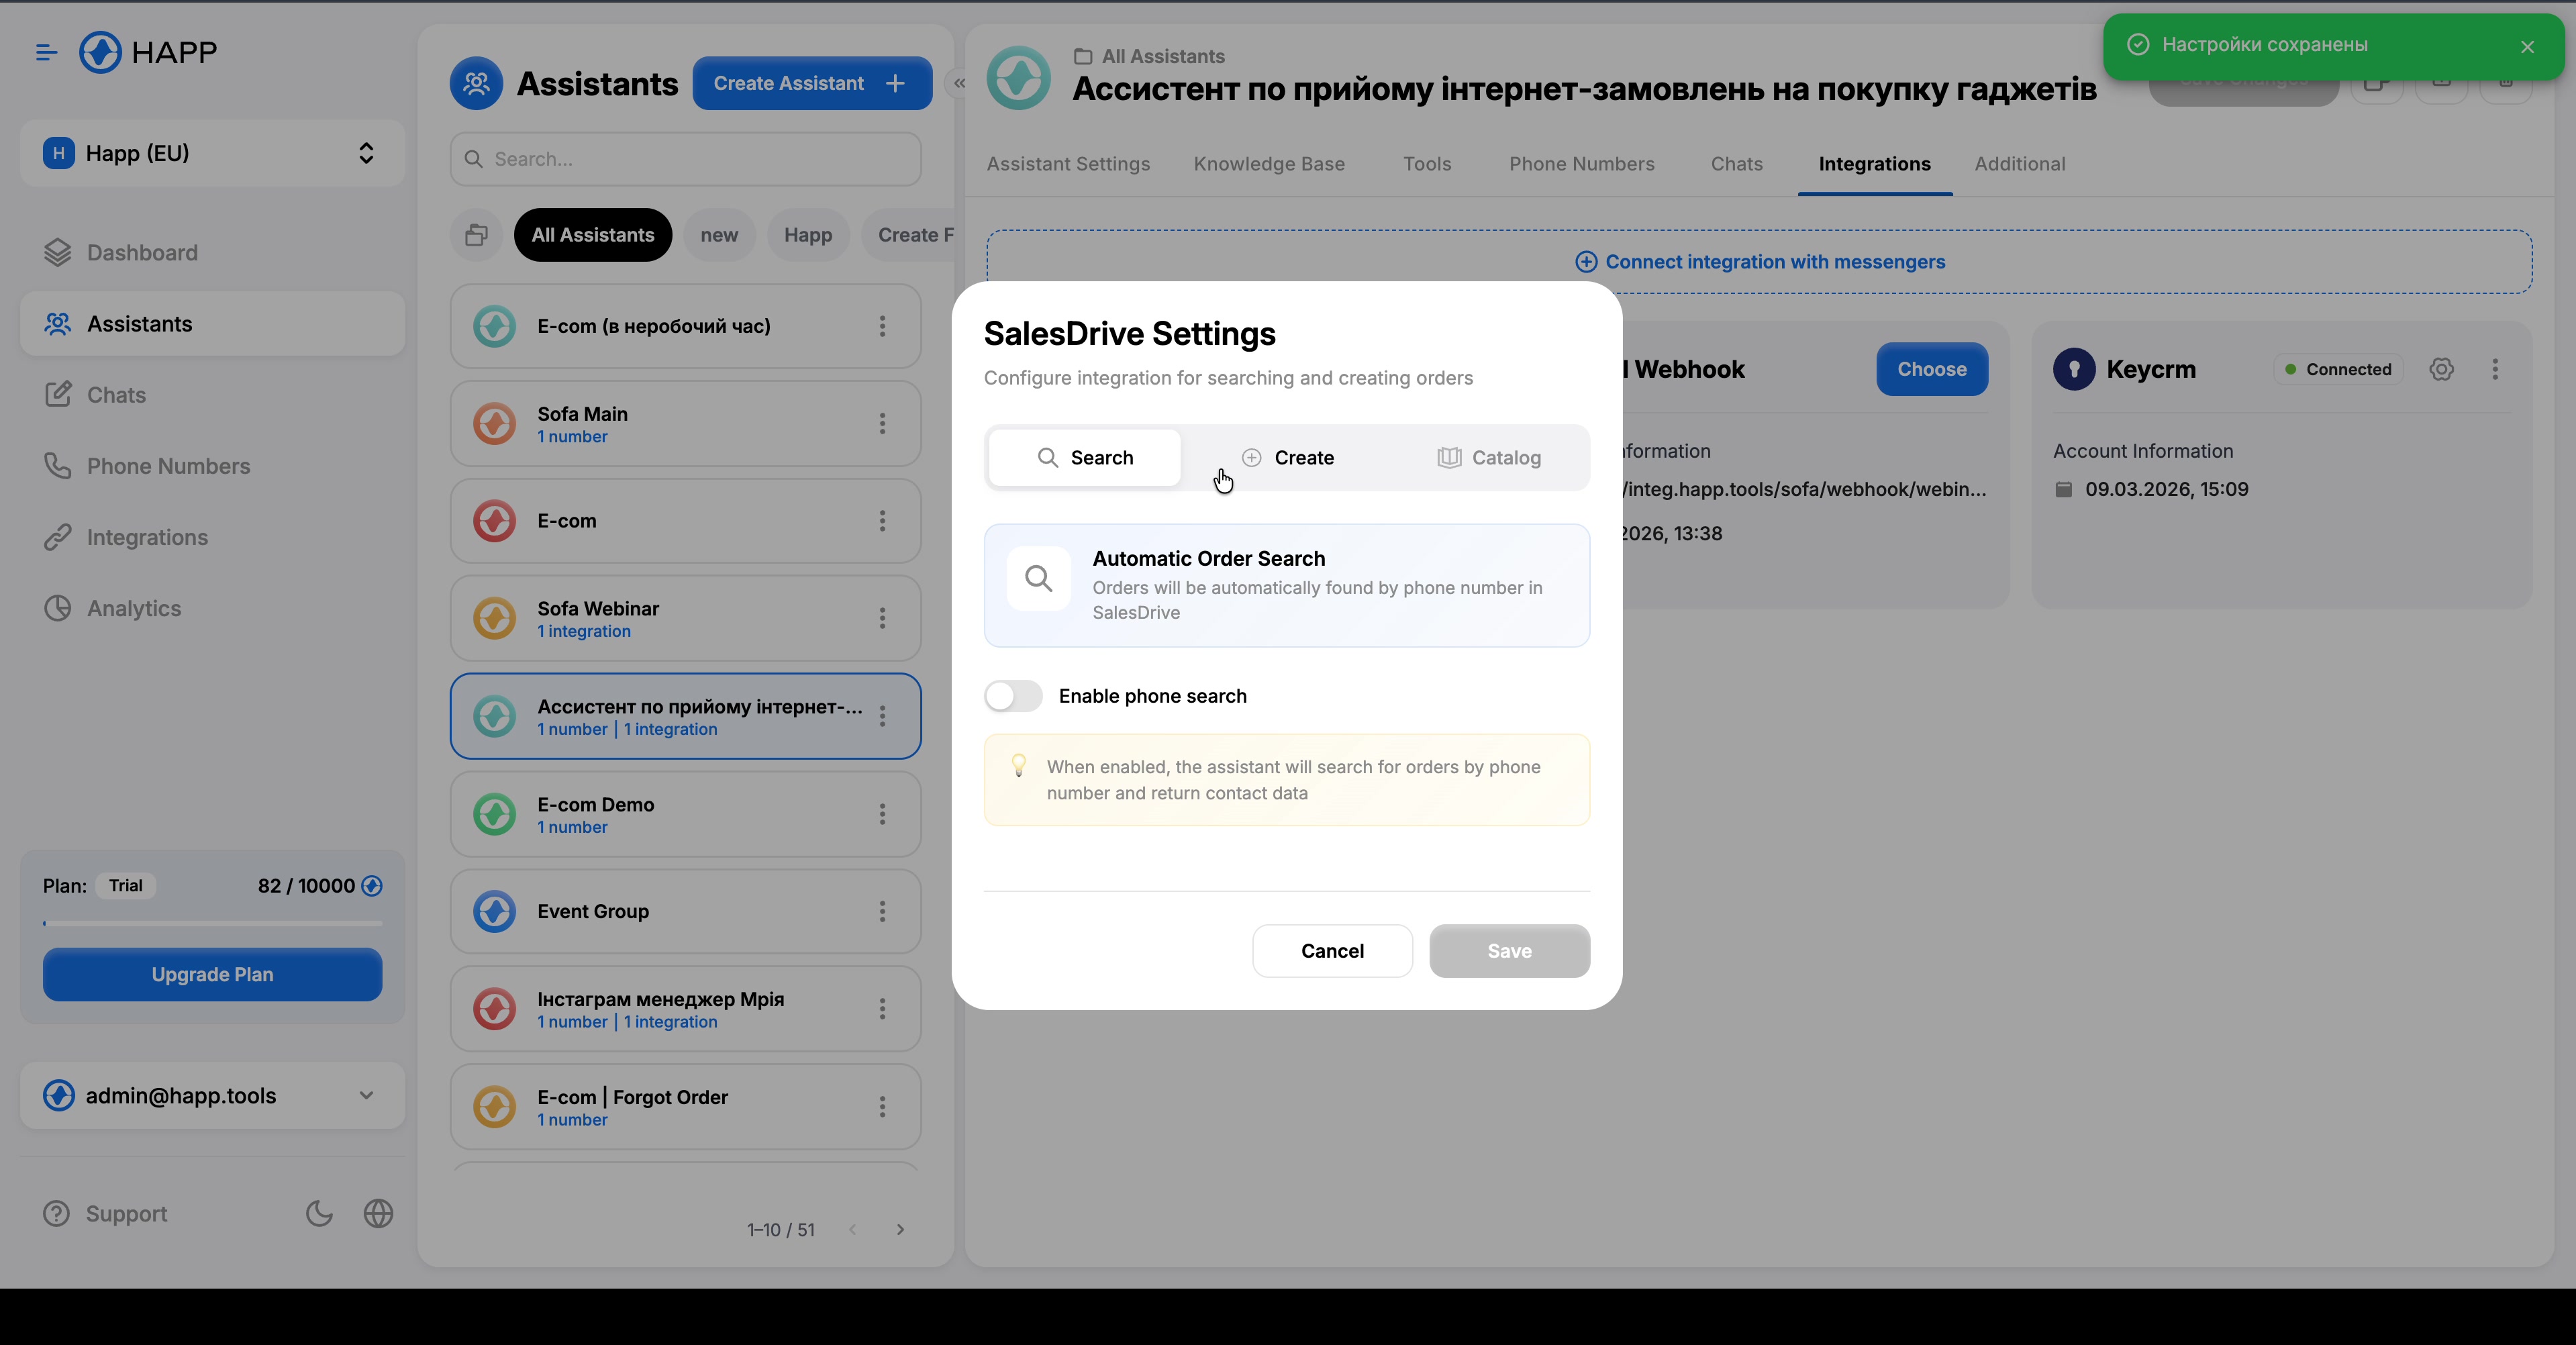Switch to the Knowledge Base tab
2576x1345 pixels.
pos(1269,164)
